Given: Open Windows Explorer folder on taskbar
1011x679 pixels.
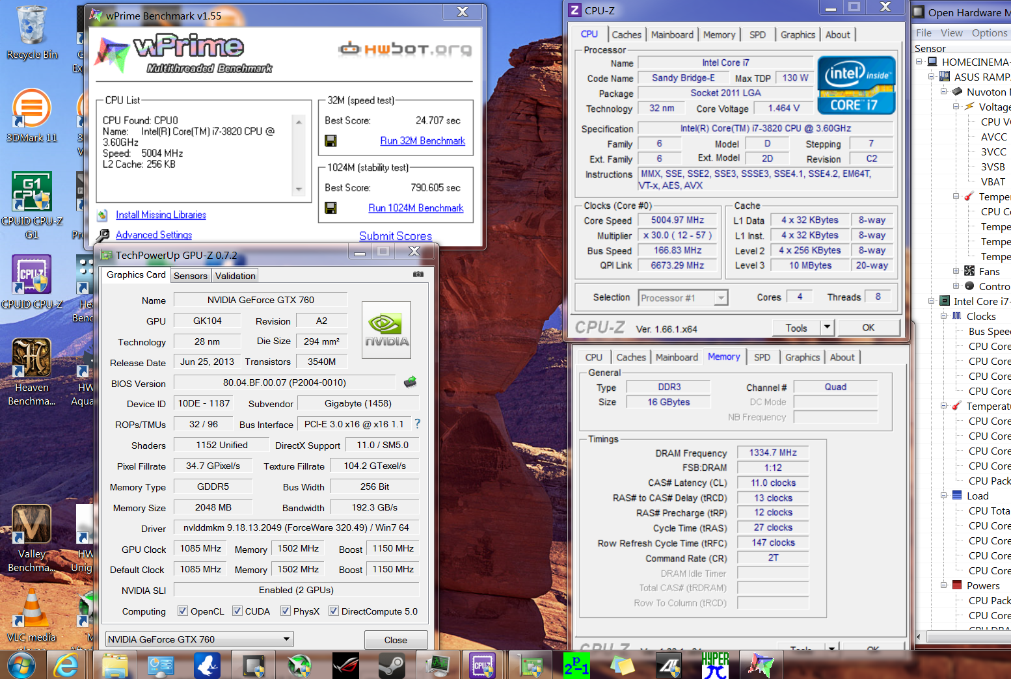Looking at the screenshot, I should 115,665.
